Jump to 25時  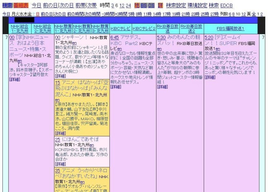pos(205,14)
